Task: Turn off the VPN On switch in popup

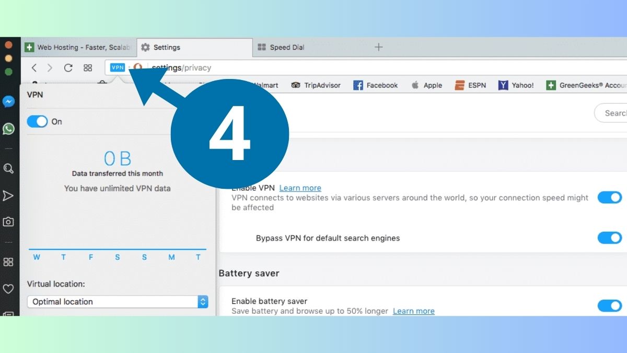Action: point(37,121)
